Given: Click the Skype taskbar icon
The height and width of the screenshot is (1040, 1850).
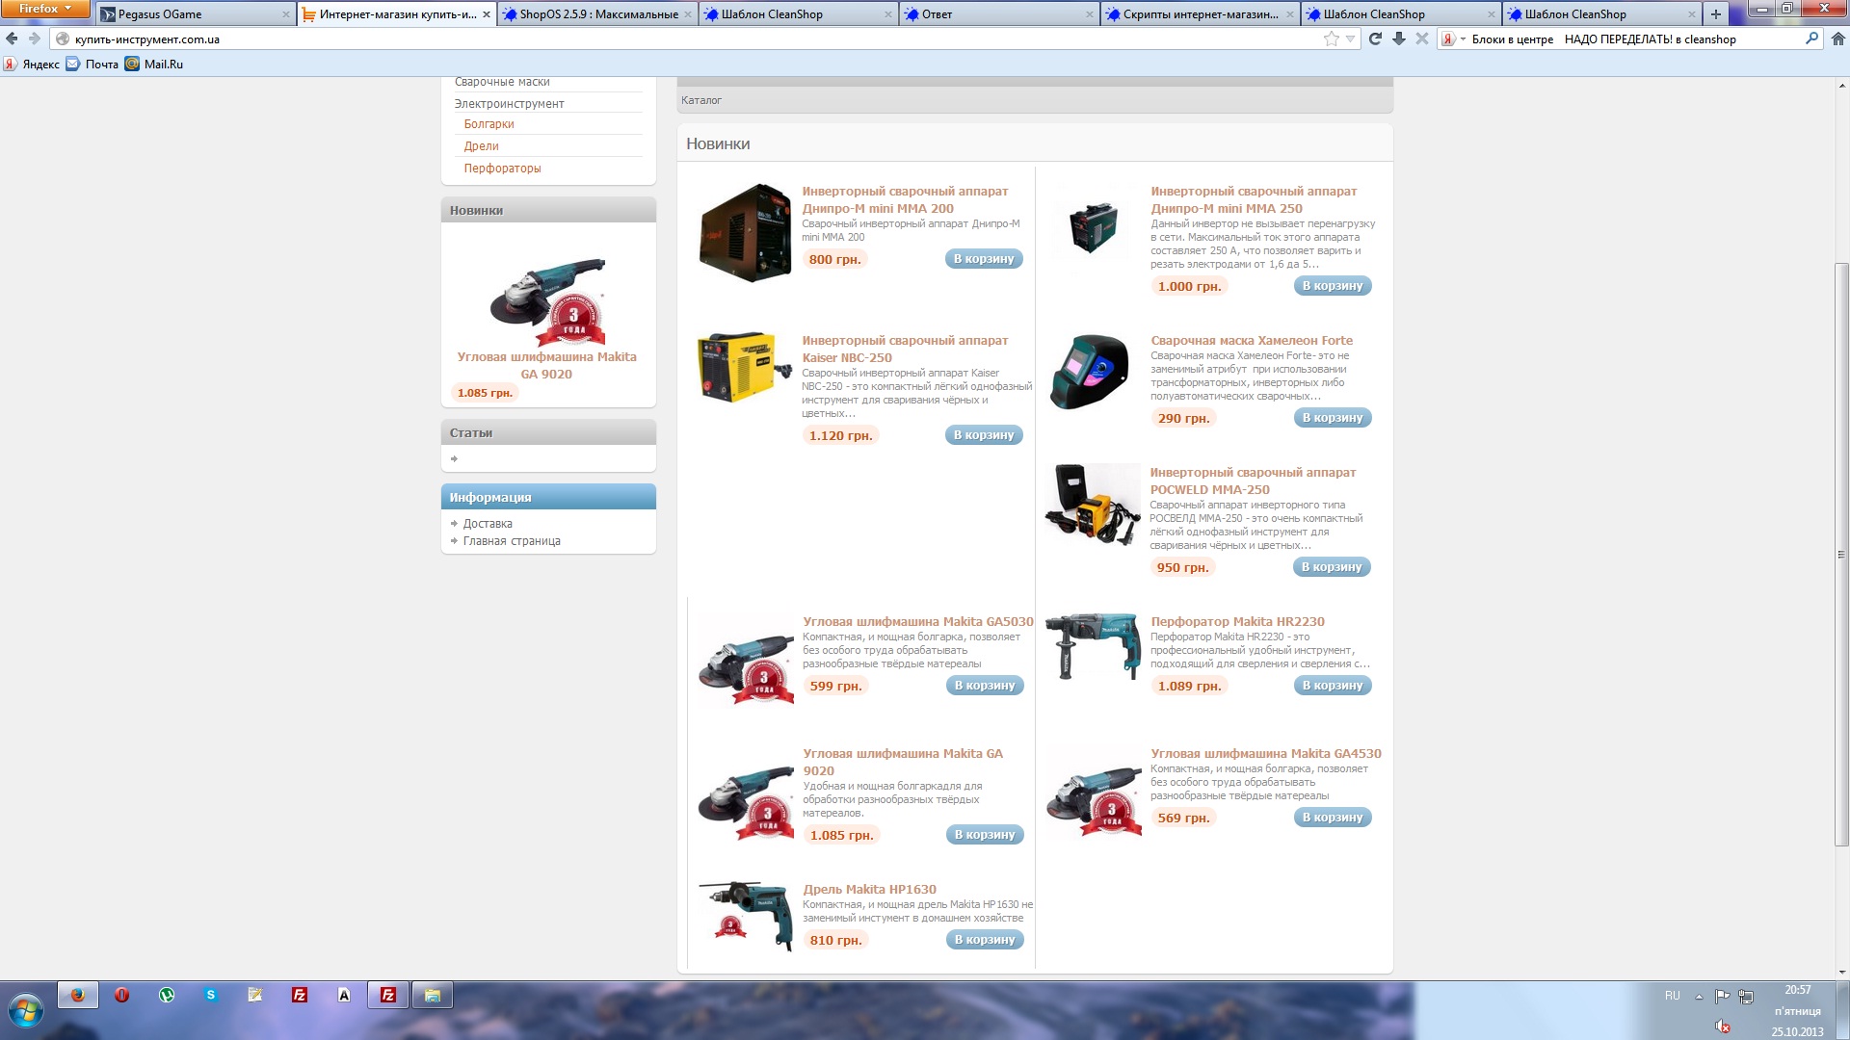Looking at the screenshot, I should coord(211,995).
